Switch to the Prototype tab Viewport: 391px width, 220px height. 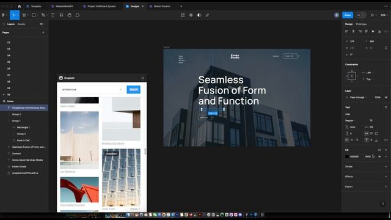(x=361, y=24)
